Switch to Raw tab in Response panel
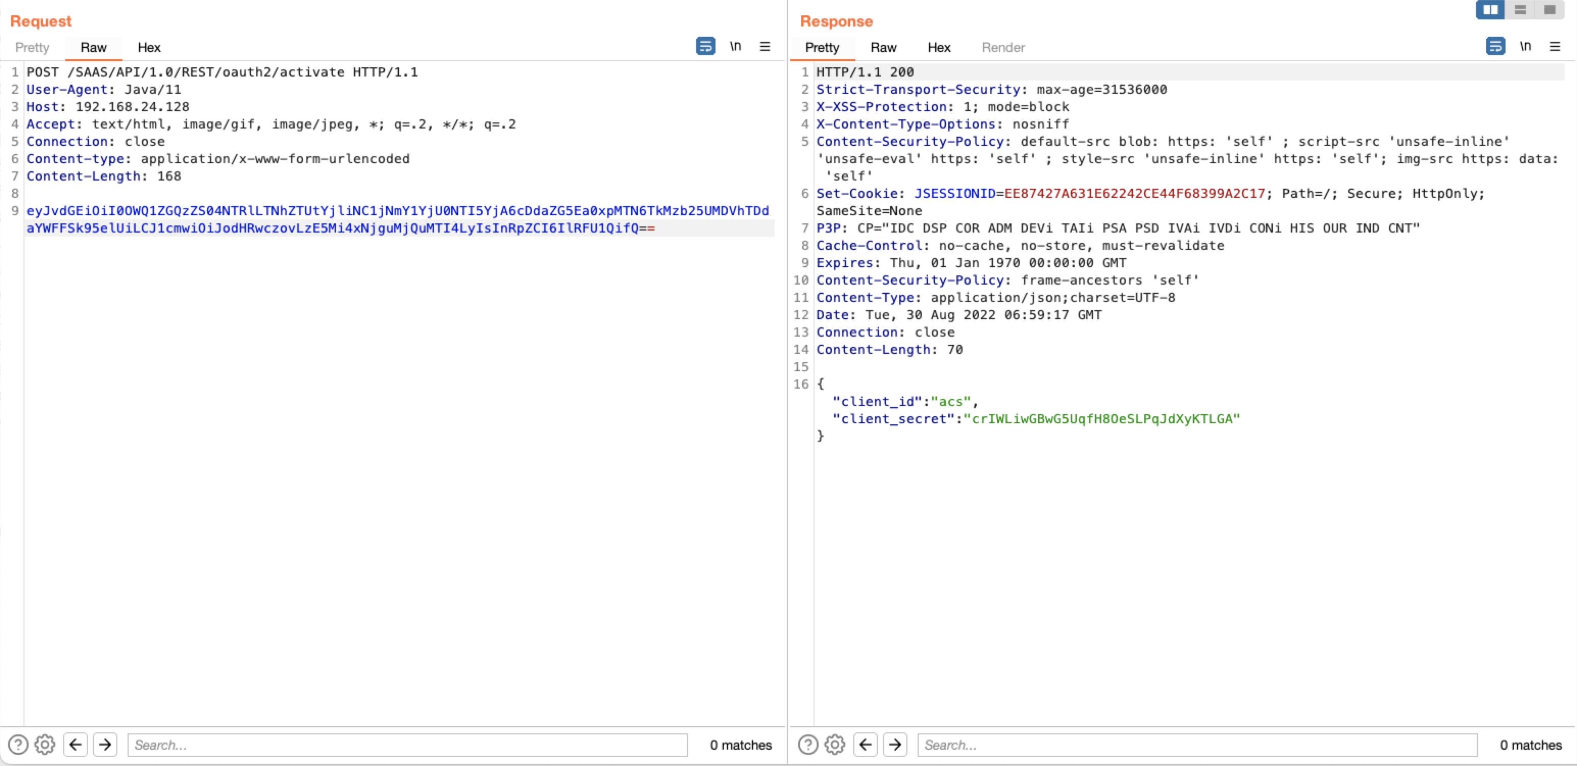Screen dimensions: 1577x766 pos(883,47)
